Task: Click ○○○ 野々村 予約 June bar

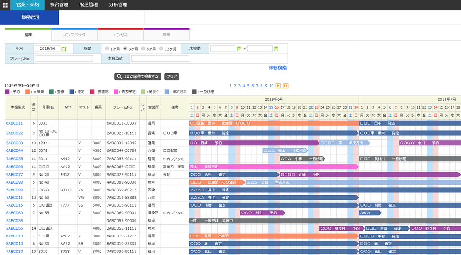Action: click(342, 228)
